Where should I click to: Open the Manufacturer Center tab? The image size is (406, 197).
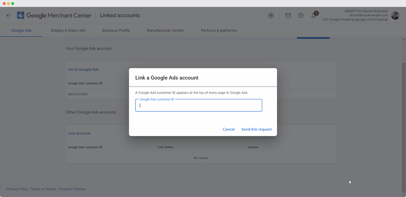[x=165, y=30]
